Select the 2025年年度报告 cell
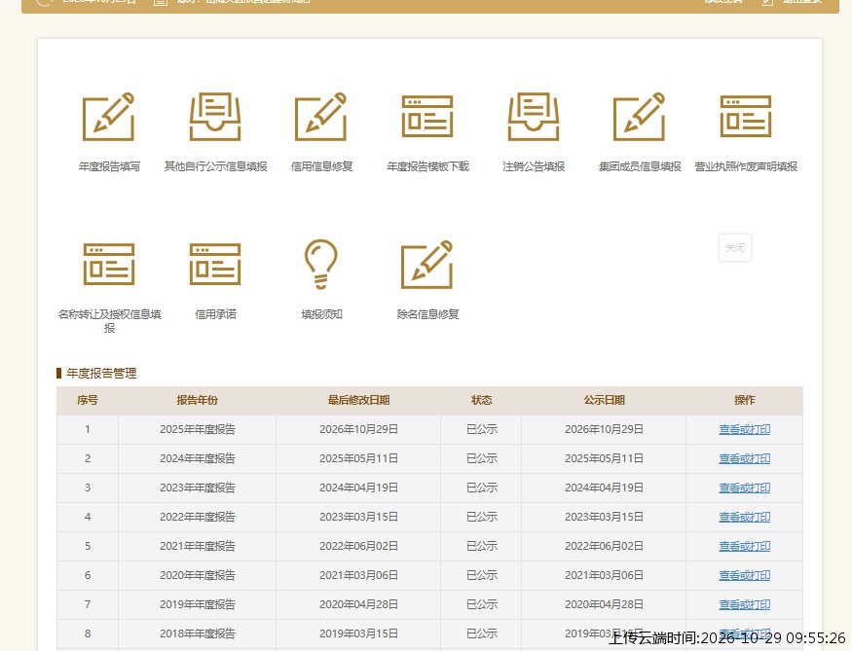Image resolution: width=852 pixels, height=651 pixels. [x=198, y=429]
